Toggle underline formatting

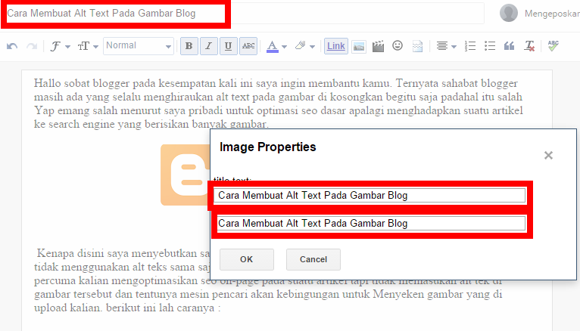(x=229, y=46)
